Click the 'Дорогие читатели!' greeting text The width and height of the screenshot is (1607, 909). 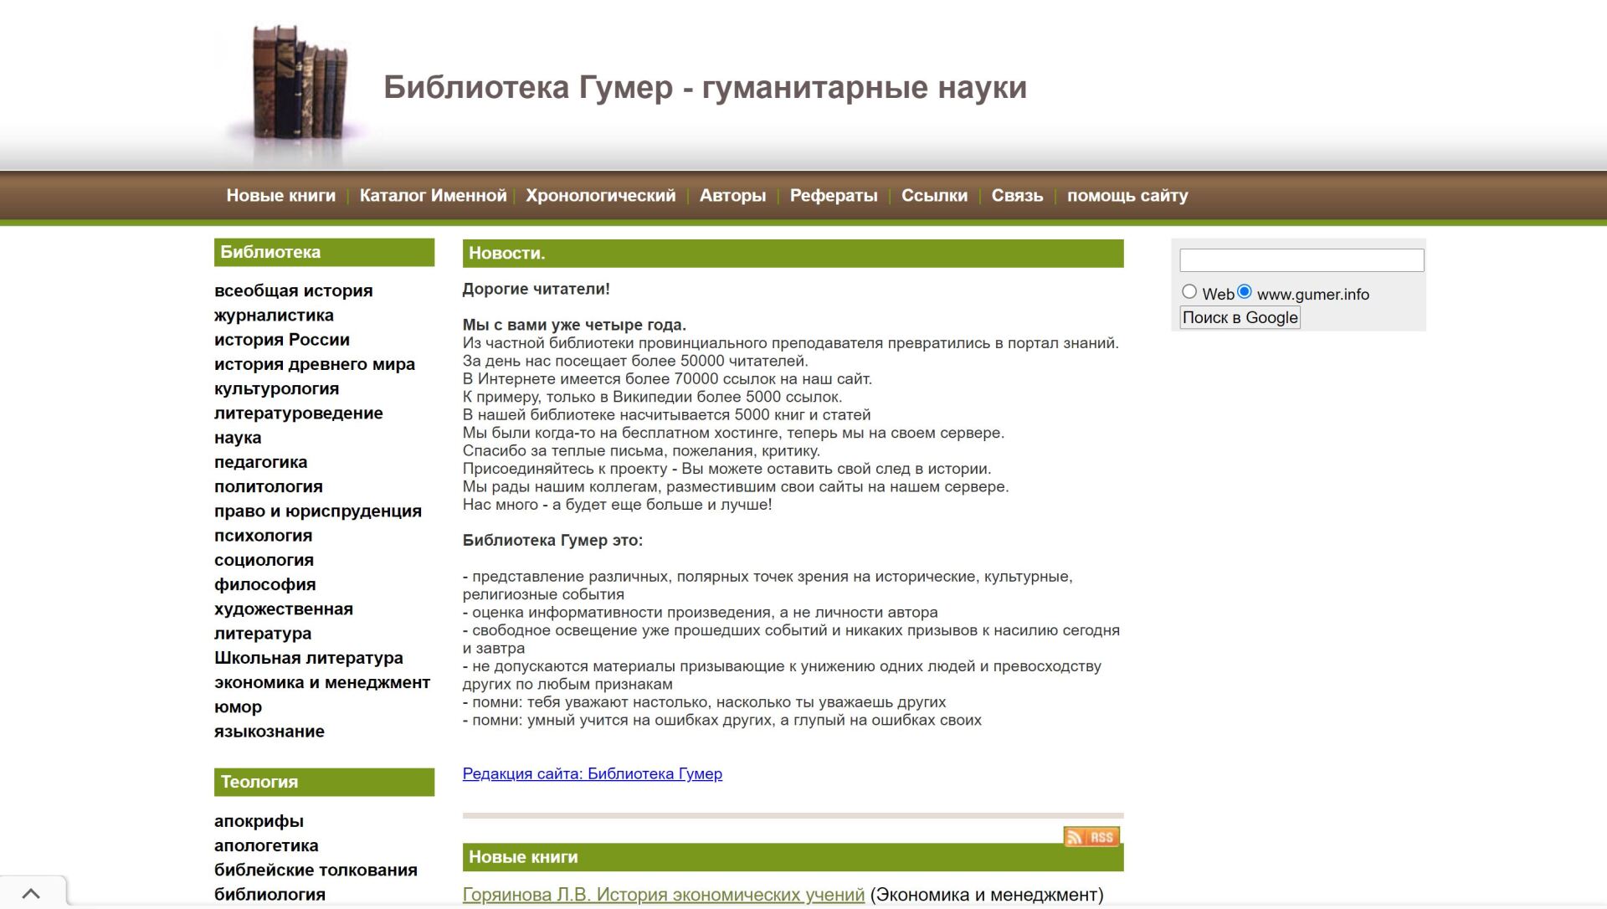[536, 290]
